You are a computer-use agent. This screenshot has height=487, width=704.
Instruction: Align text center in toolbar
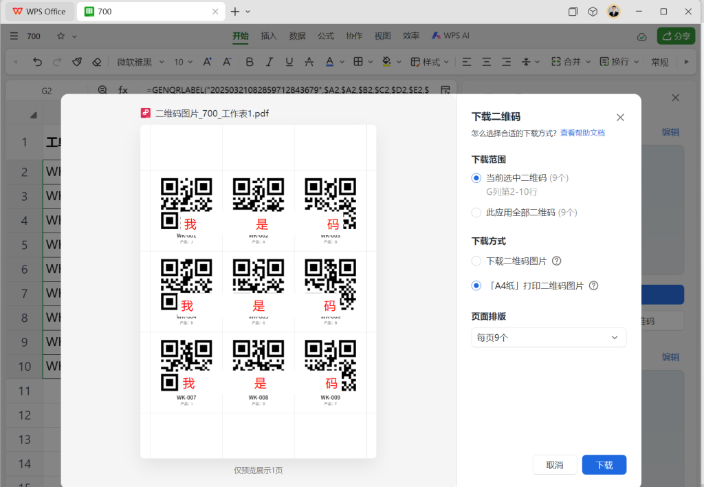point(486,62)
